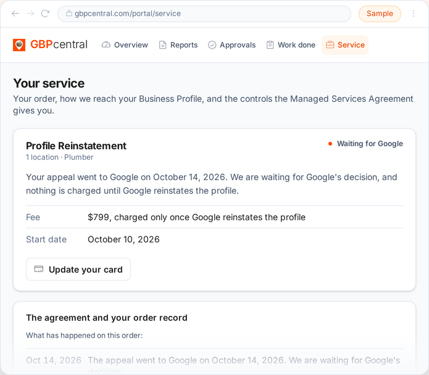Click the GBPcentral brand name
This screenshot has height=375, width=429.
[x=59, y=44]
